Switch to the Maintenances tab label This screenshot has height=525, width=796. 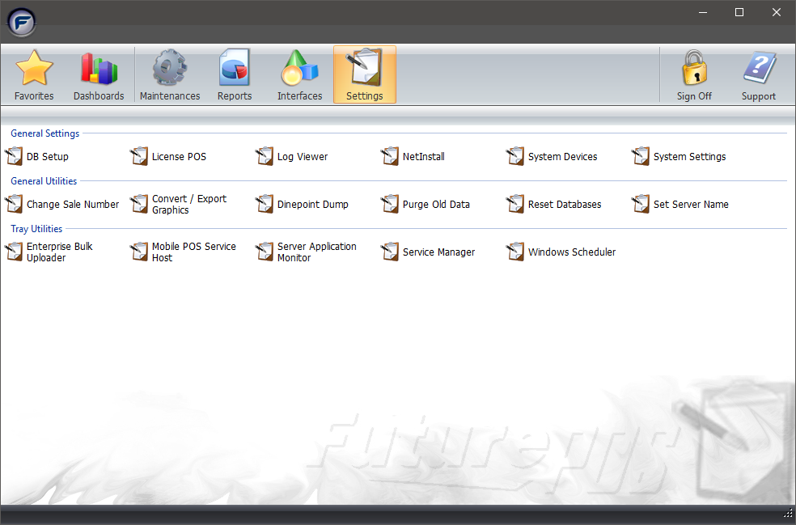click(170, 96)
